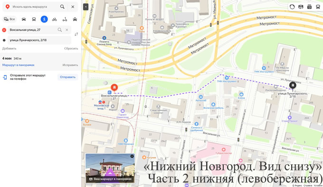This screenshot has width=323, height=187.
Task: Open 'Елена' place marker
Action: coord(241,94)
